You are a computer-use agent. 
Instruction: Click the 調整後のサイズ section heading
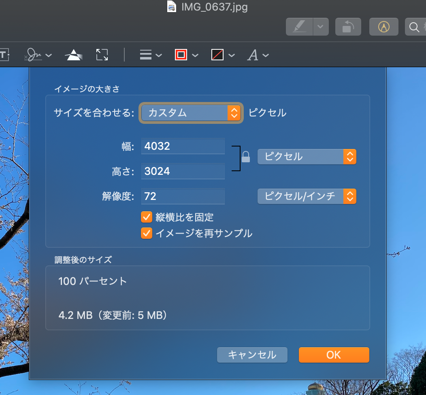(83, 260)
